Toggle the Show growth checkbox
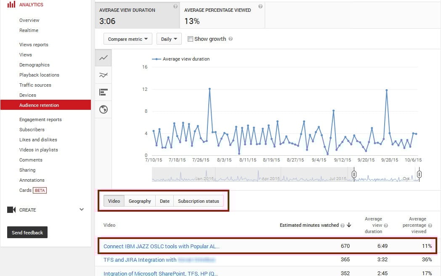 click(190, 39)
